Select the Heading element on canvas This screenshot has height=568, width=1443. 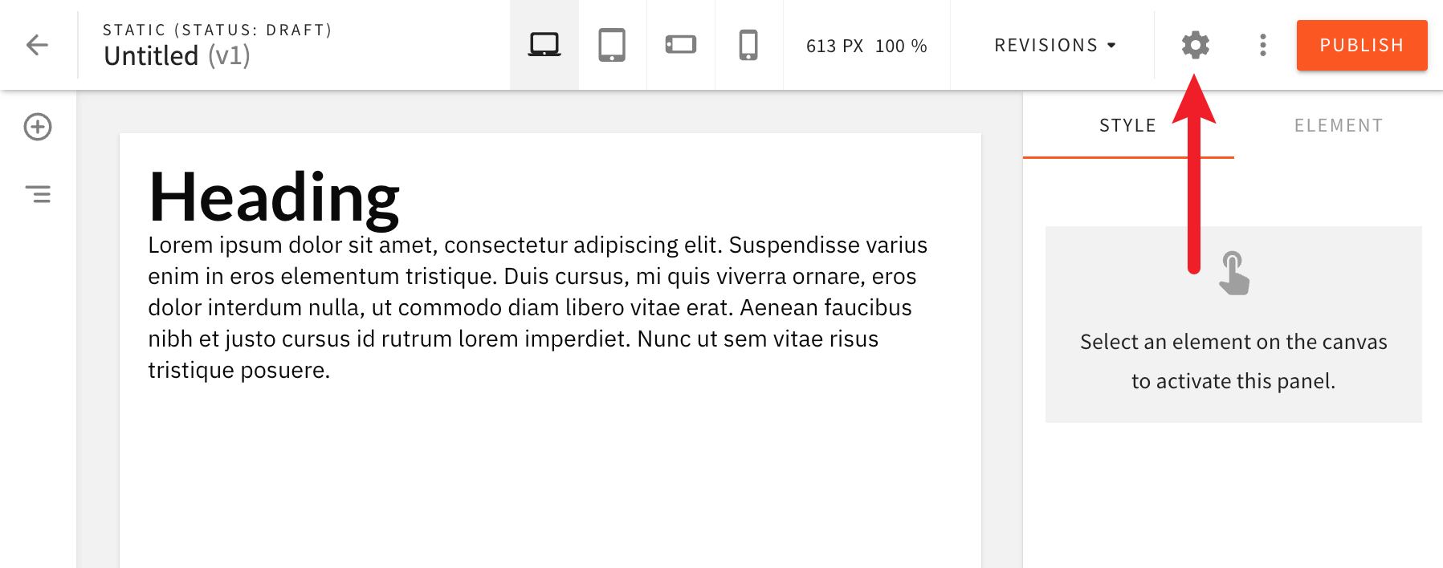click(275, 197)
